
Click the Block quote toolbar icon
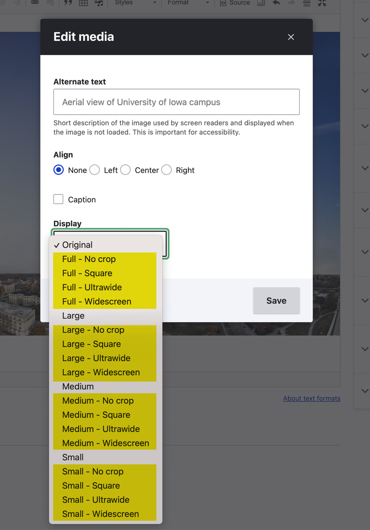point(68,3)
